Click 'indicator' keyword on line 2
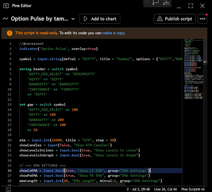Viewport: 212px width, 192px height. (28, 49)
